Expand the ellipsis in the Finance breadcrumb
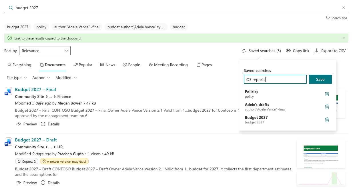 (51, 97)
